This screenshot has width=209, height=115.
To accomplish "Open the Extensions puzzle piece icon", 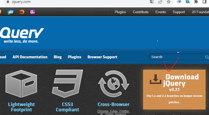I will 196,2.
